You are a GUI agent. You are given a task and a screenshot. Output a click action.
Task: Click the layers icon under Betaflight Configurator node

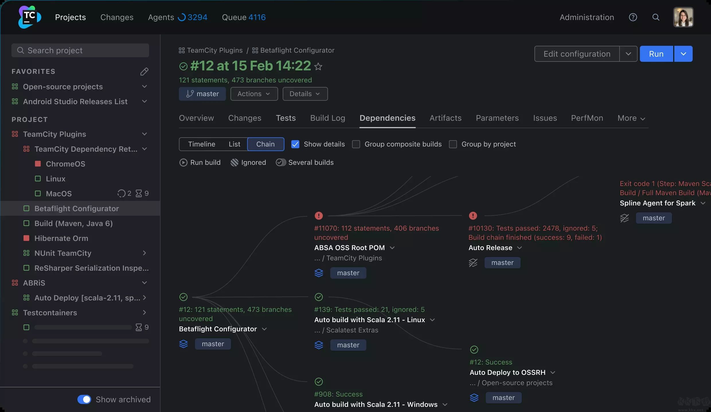tap(183, 344)
